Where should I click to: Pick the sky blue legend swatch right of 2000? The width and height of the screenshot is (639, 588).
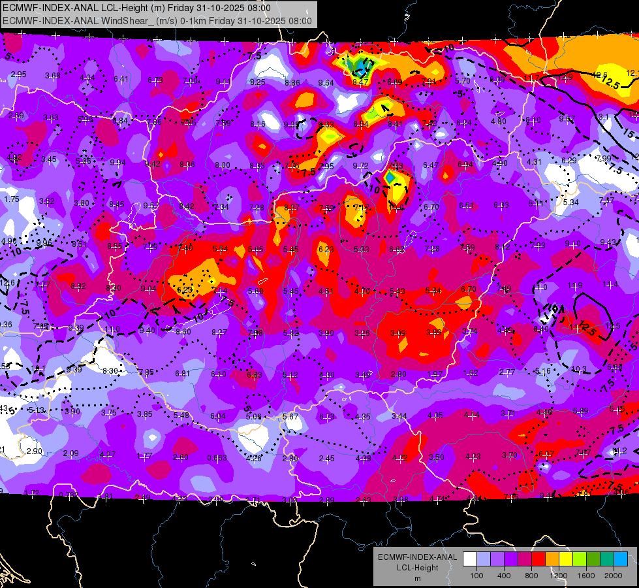click(x=620, y=559)
